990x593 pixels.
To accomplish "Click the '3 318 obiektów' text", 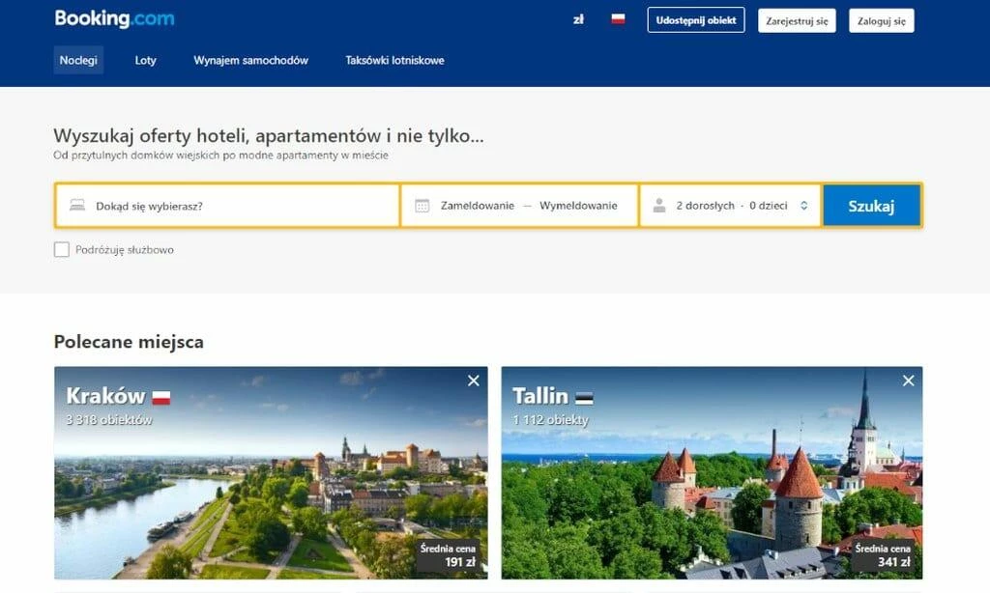I will [x=109, y=419].
